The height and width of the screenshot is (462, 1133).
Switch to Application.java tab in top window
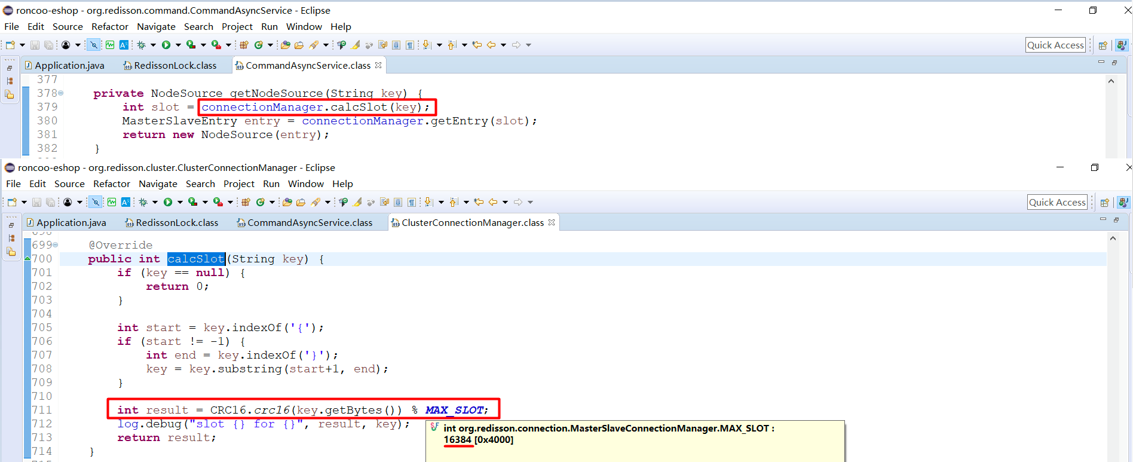tap(65, 65)
